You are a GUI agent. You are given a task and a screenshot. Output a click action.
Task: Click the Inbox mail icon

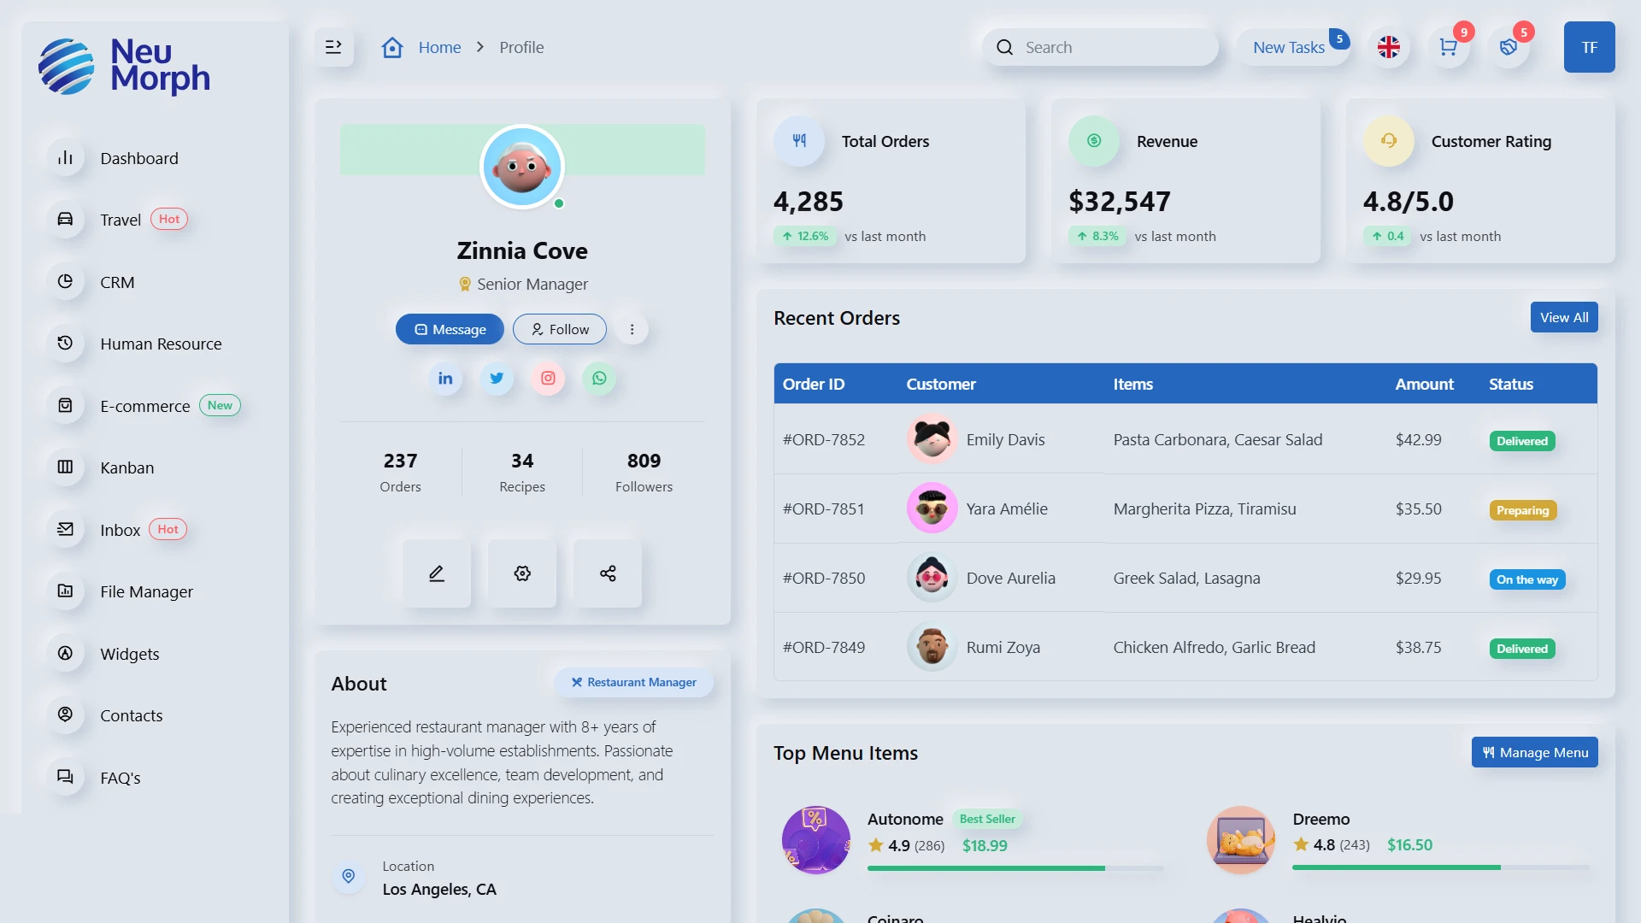click(65, 530)
